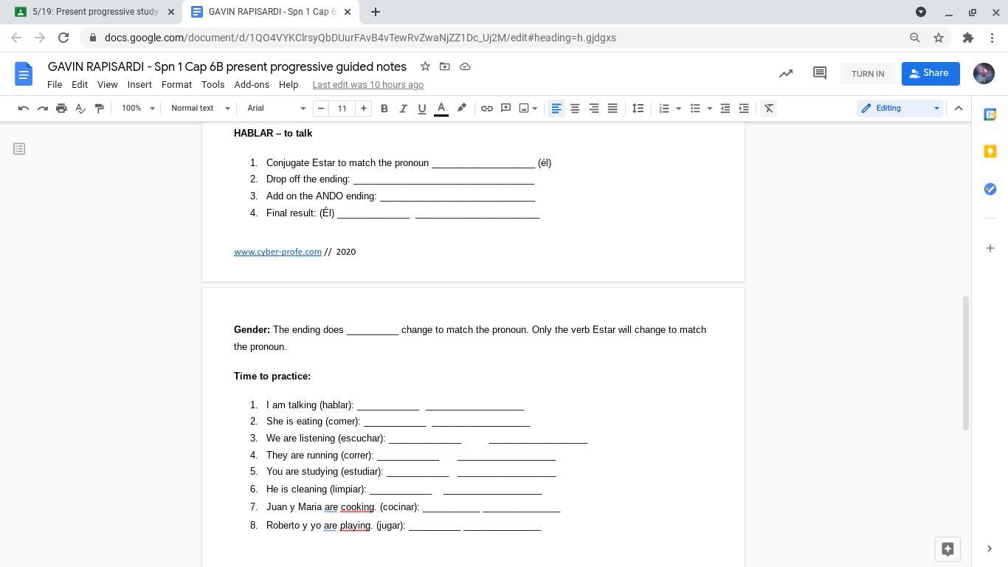Open the Edit menu
This screenshot has width=1008, height=567.
pyautogui.click(x=80, y=85)
